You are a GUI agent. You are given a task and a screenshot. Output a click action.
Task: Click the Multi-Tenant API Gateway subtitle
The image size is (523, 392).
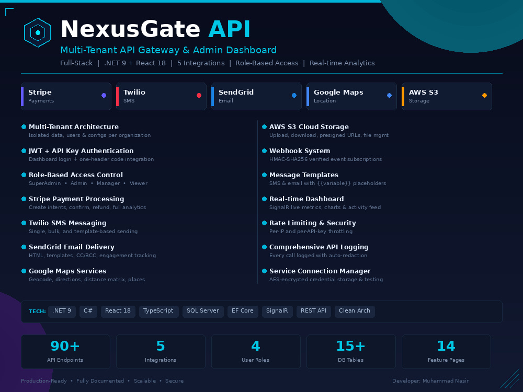tap(168, 50)
